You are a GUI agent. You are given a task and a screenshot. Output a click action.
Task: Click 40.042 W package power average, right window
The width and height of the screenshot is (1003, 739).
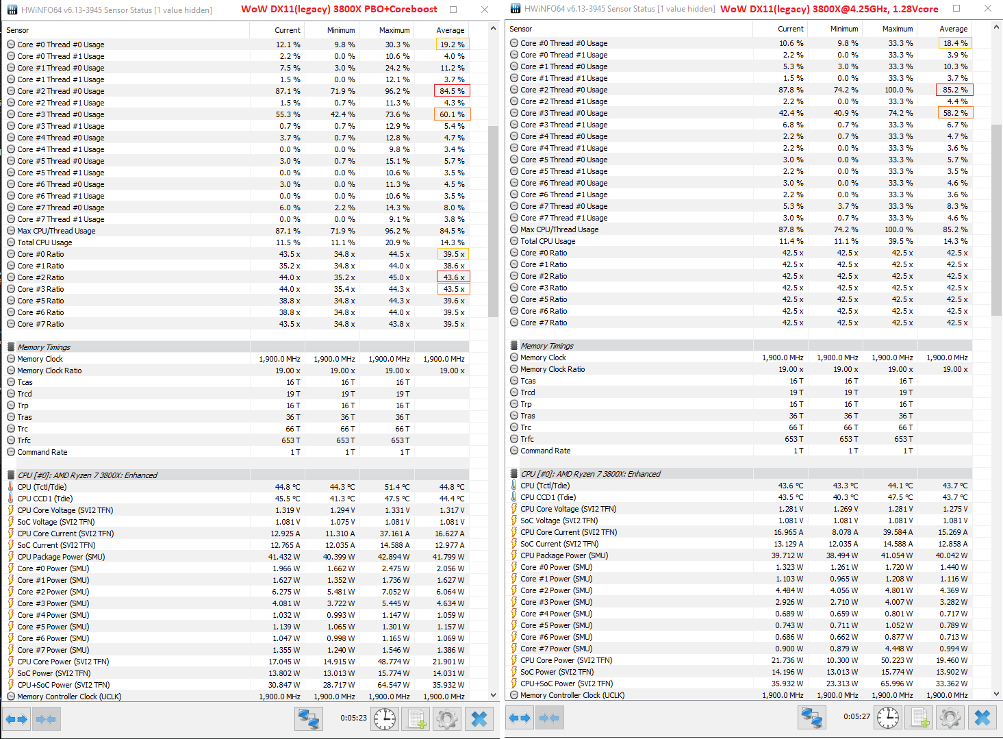[x=952, y=555]
